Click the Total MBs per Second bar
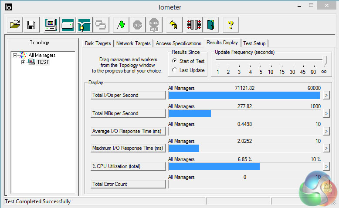 click(244, 114)
